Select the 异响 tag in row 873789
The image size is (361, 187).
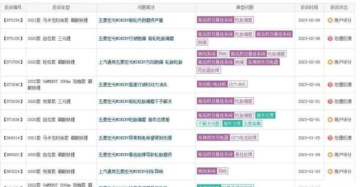coord(222,54)
